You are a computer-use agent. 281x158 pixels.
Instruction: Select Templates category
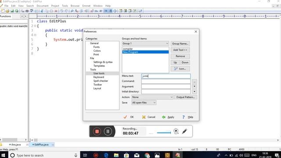click(99, 66)
